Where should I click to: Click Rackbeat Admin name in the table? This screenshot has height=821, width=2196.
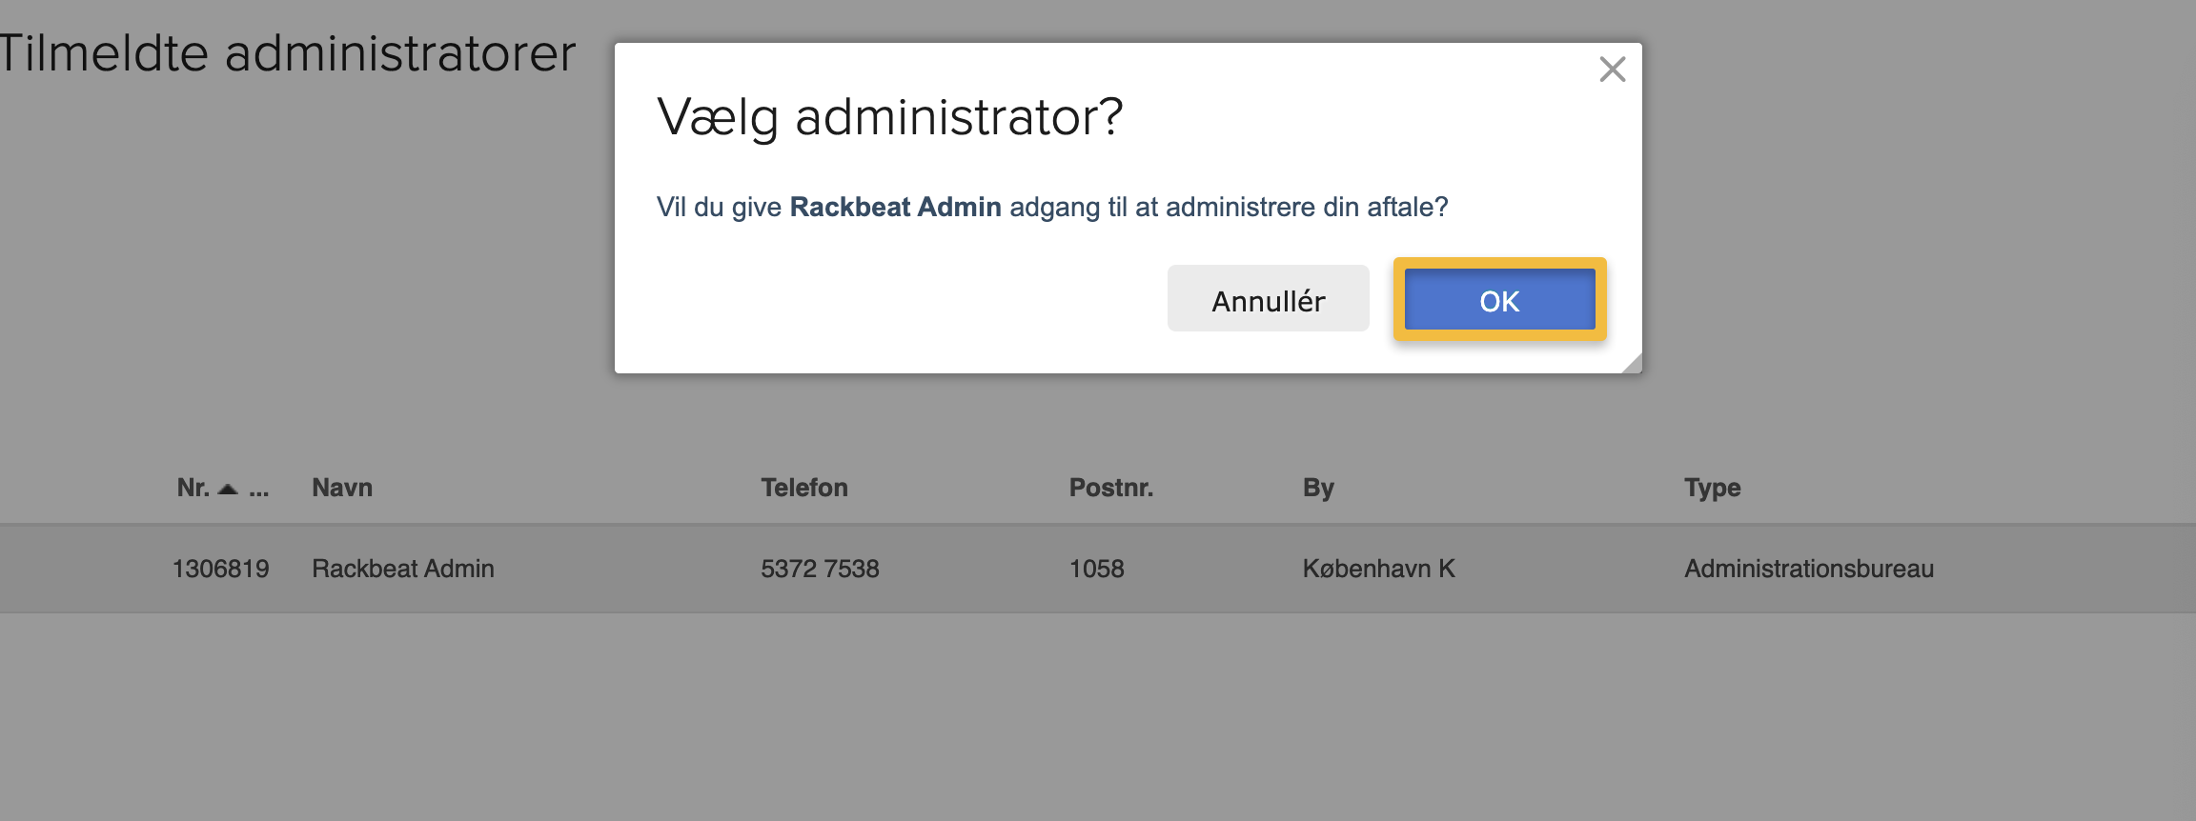(x=403, y=569)
